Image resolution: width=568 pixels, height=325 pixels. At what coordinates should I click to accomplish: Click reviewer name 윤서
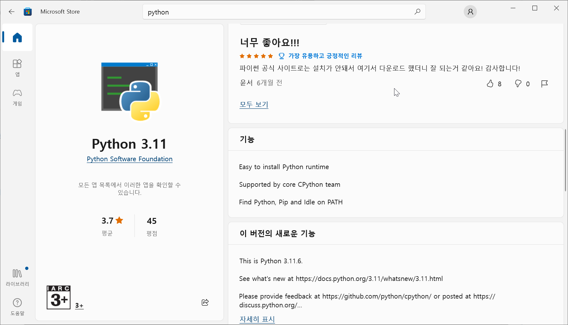(x=246, y=83)
